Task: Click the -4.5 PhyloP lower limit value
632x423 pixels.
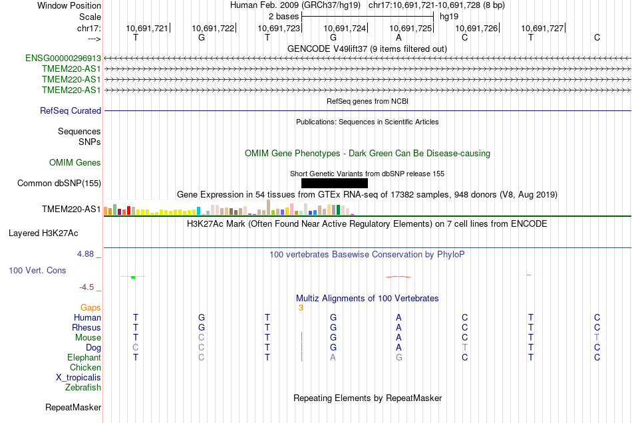Action: [86, 287]
